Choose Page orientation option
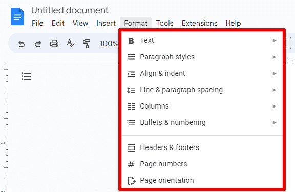 pos(202,180)
